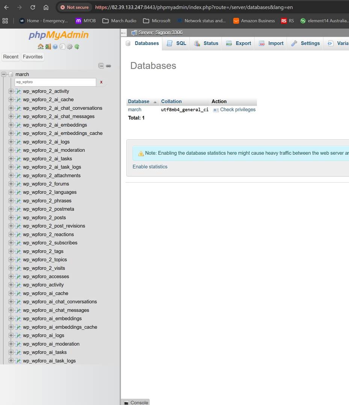Open the Status tab
Image resolution: width=349 pixels, height=405 pixels.
point(206,44)
